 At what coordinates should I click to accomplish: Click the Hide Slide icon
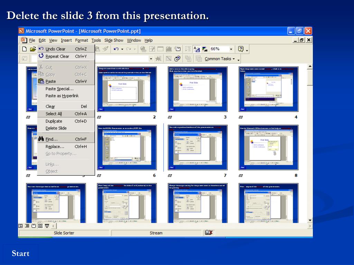click(x=169, y=59)
